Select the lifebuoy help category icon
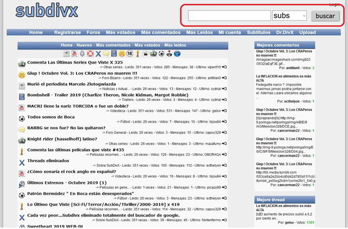 pos(90,54)
